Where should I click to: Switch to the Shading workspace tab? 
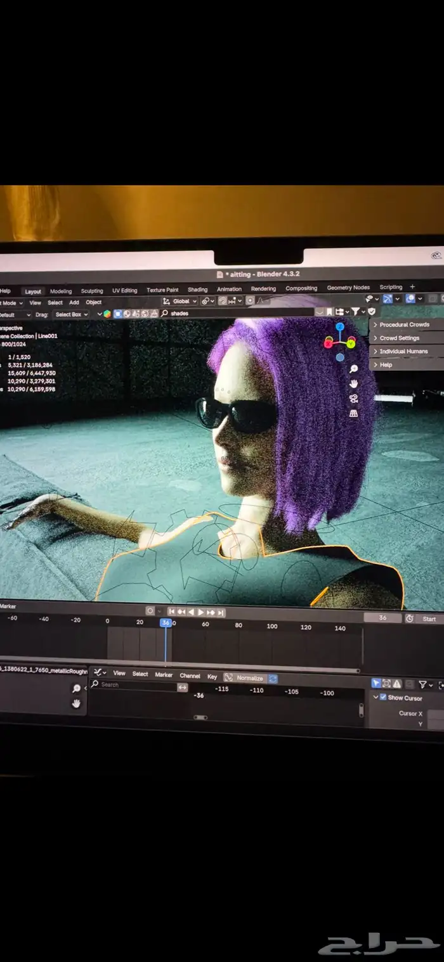point(197,290)
